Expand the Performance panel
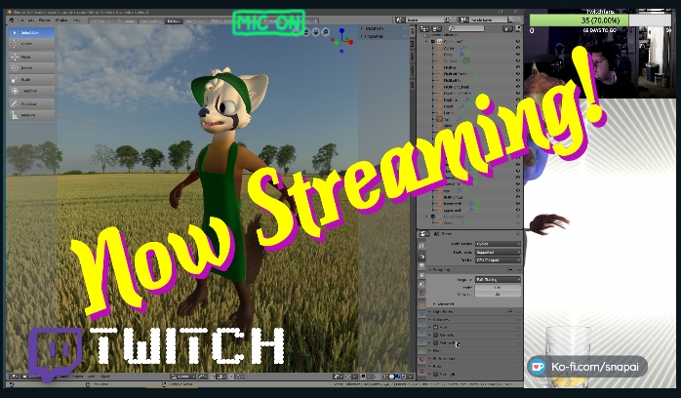This screenshot has width=681, height=398. click(x=443, y=359)
